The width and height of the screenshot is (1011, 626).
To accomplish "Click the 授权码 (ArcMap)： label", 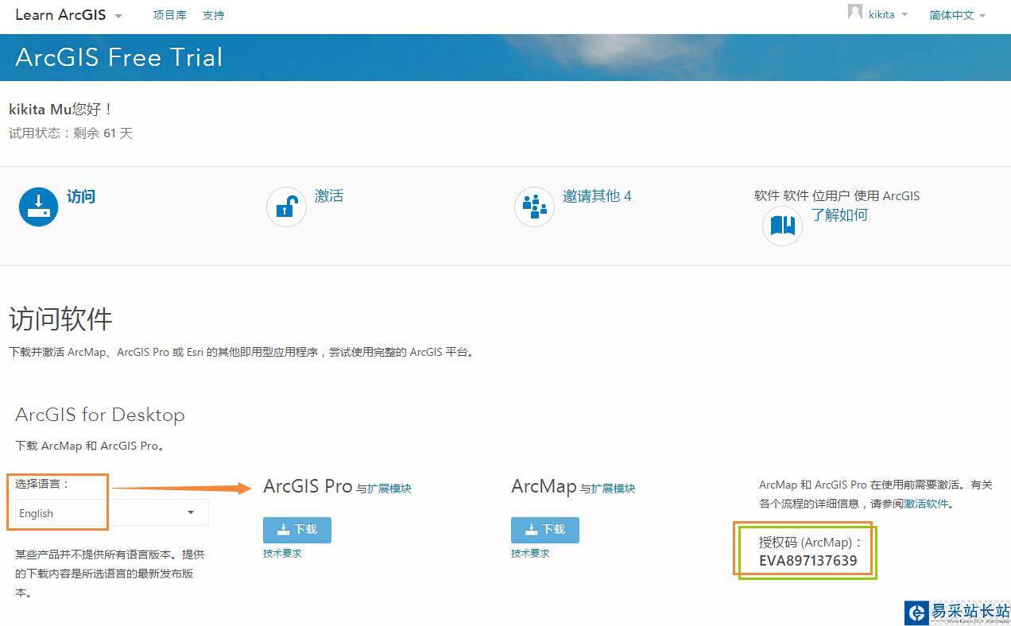I will tap(811, 542).
